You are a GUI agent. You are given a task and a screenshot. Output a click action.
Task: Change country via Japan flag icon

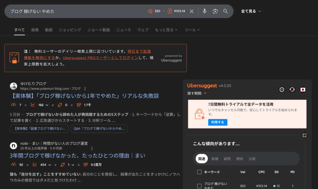point(303,90)
